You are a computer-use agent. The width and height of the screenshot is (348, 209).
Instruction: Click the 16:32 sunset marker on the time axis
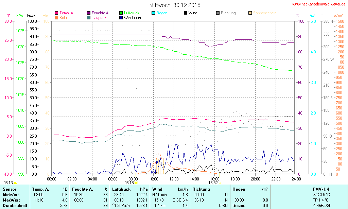[x=220, y=182]
